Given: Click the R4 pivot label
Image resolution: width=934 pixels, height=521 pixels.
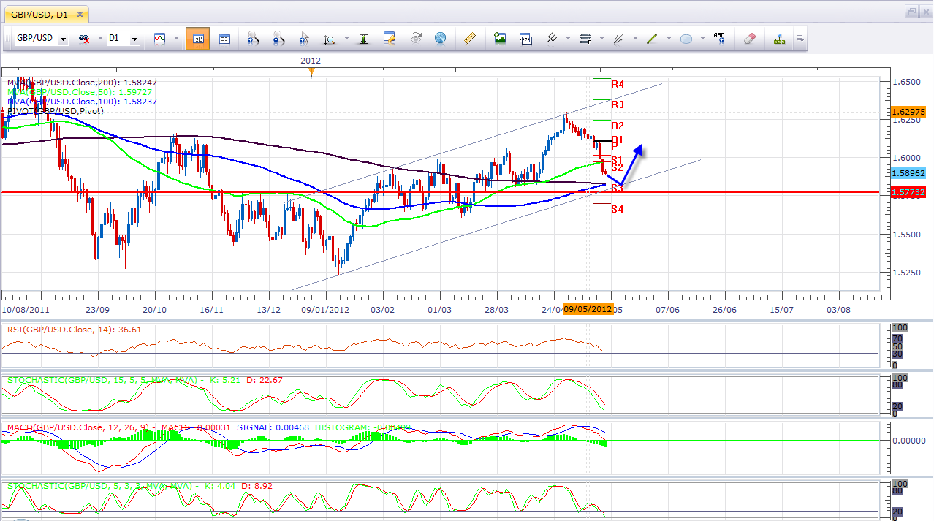Looking at the screenshot, I should (x=618, y=85).
